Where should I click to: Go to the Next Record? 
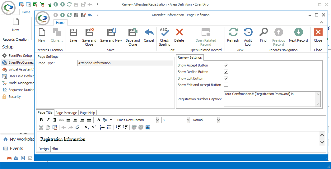(298, 35)
